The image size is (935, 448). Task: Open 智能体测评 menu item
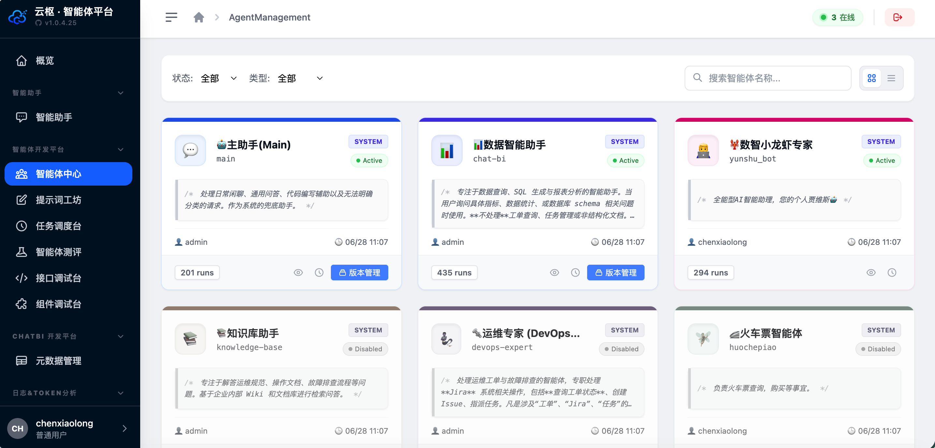68,252
